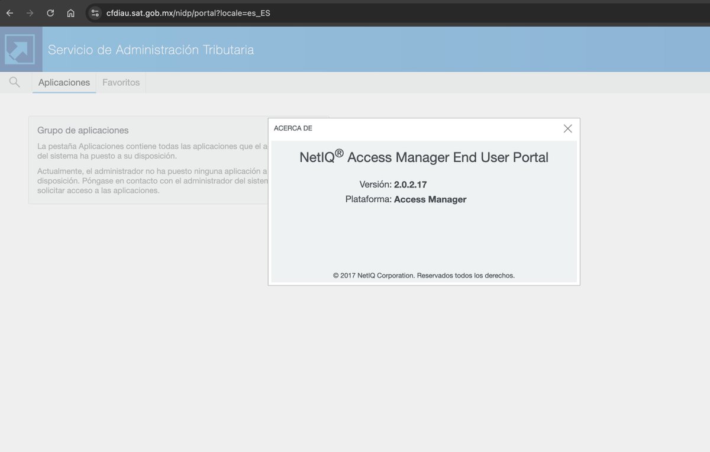Close the ACERCA DE dialog

click(567, 128)
